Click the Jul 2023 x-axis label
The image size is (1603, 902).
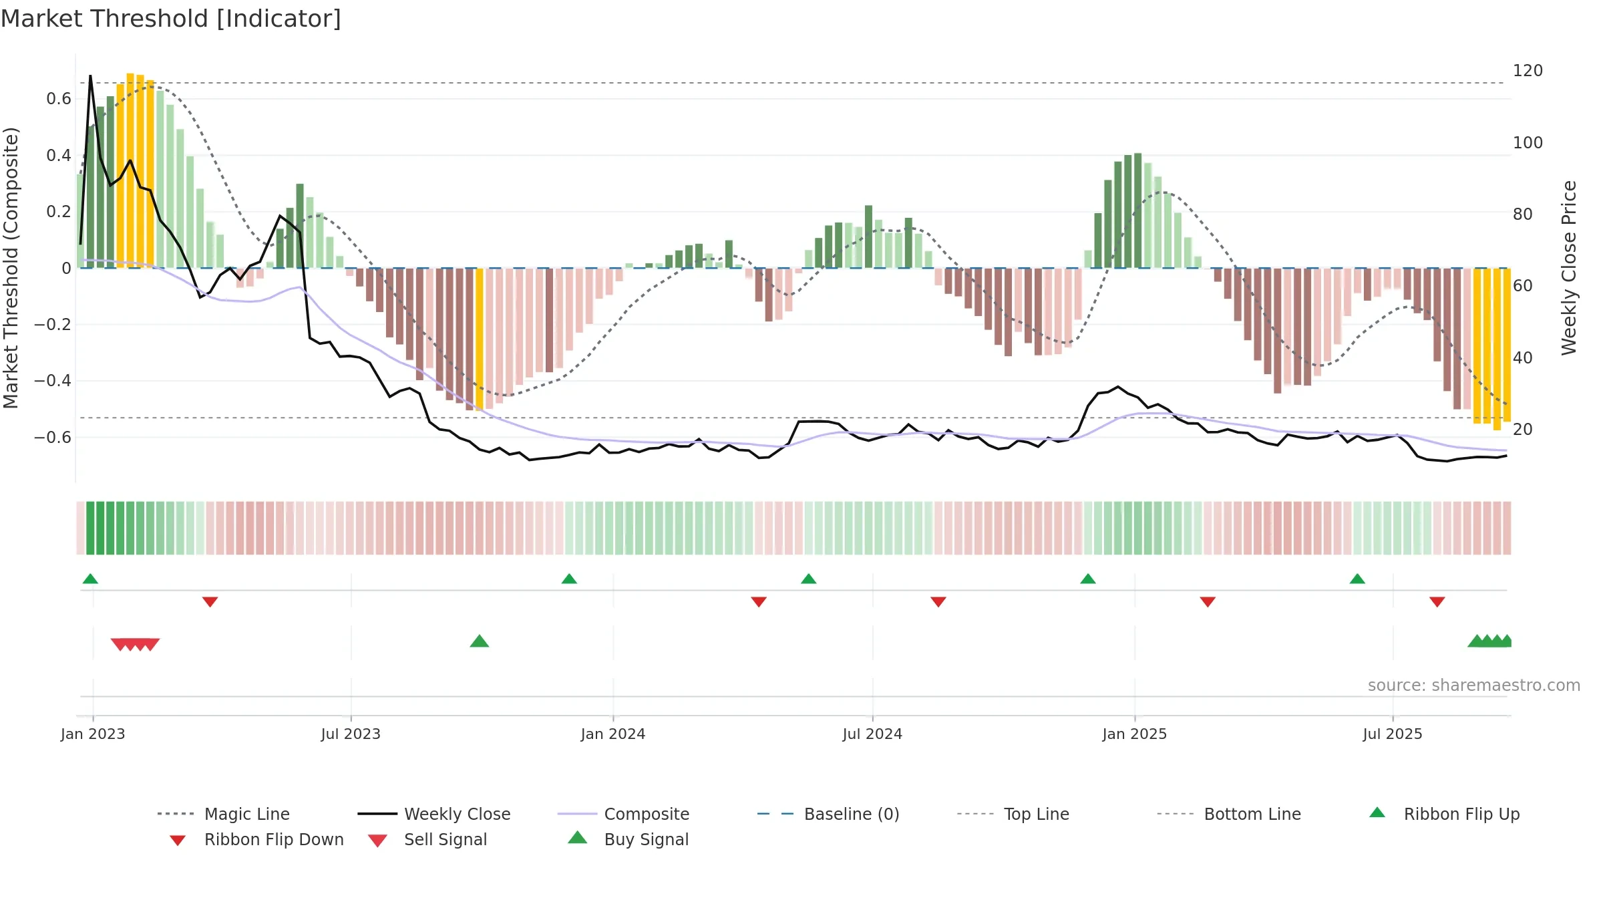351,734
